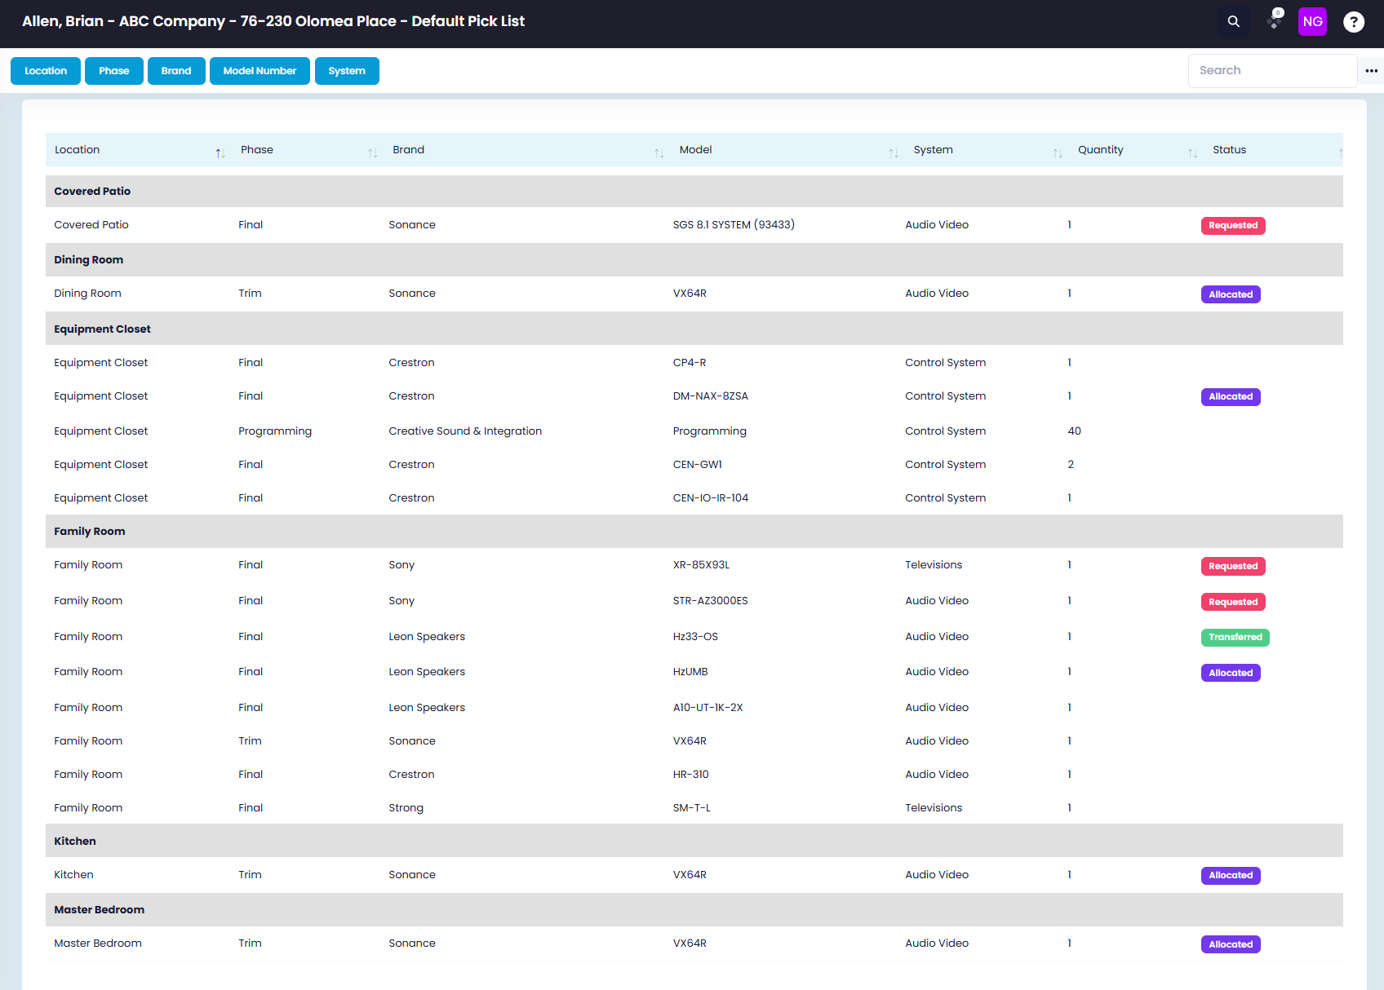Toggle the Location grouping button
Screen dimensions: 1384x990
46,71
